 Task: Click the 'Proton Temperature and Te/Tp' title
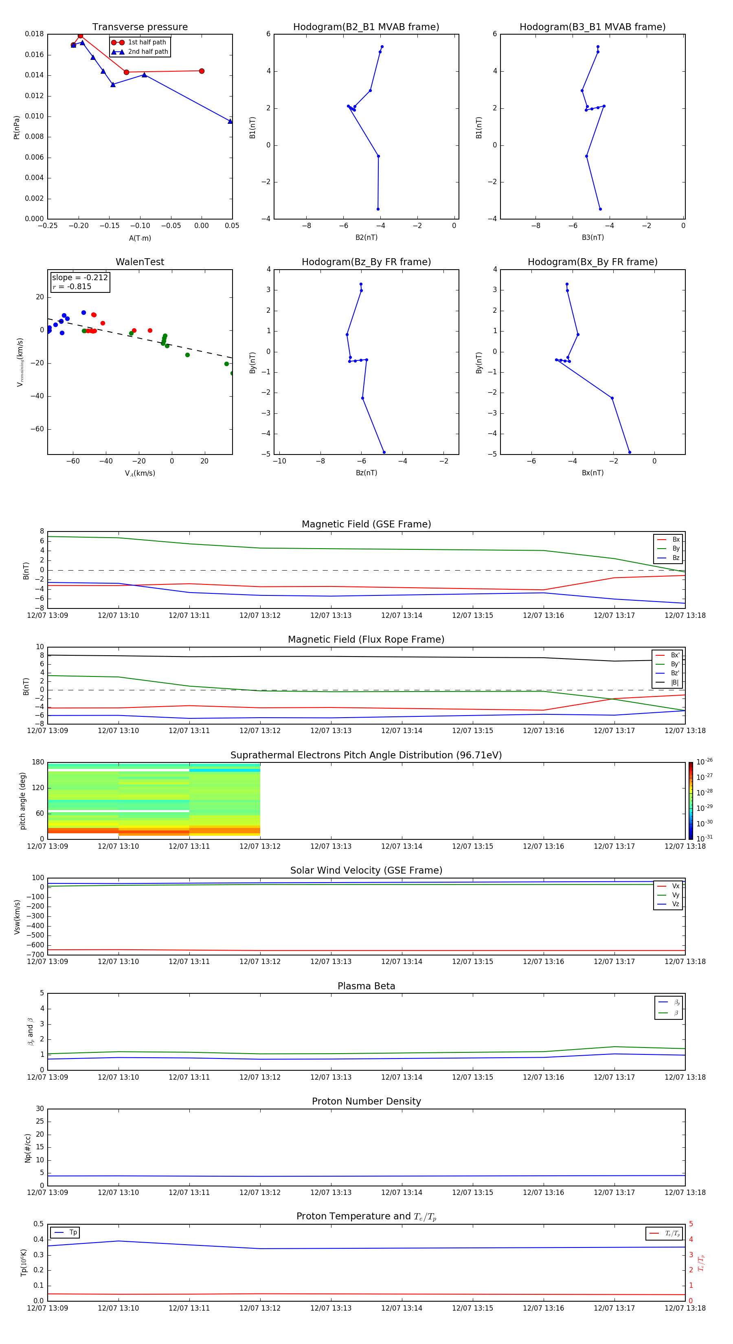click(366, 1217)
